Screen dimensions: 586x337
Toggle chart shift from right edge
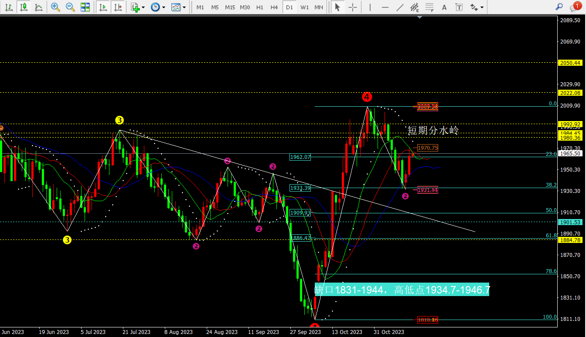117,7
